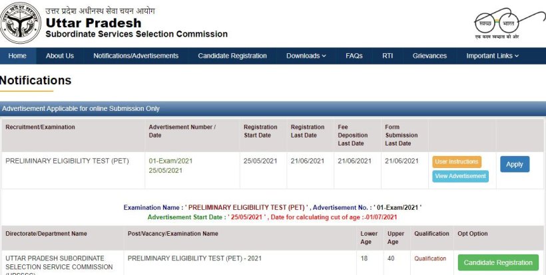
Task: Click the Uttar Pradesh site title text
Action: 93,23
